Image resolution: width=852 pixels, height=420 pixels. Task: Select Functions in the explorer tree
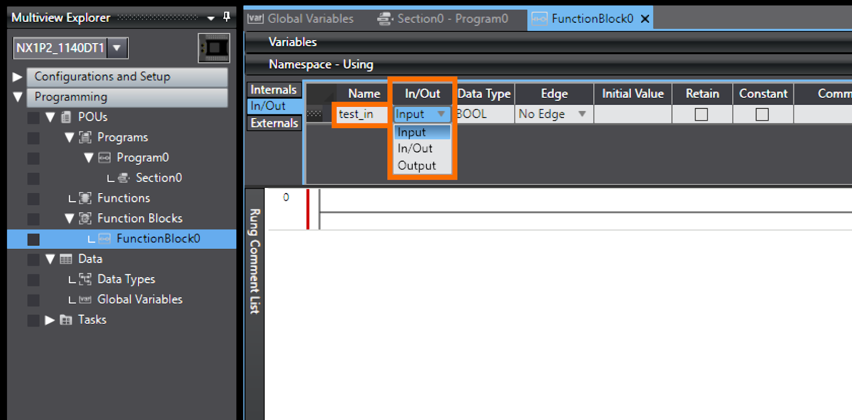[124, 198]
